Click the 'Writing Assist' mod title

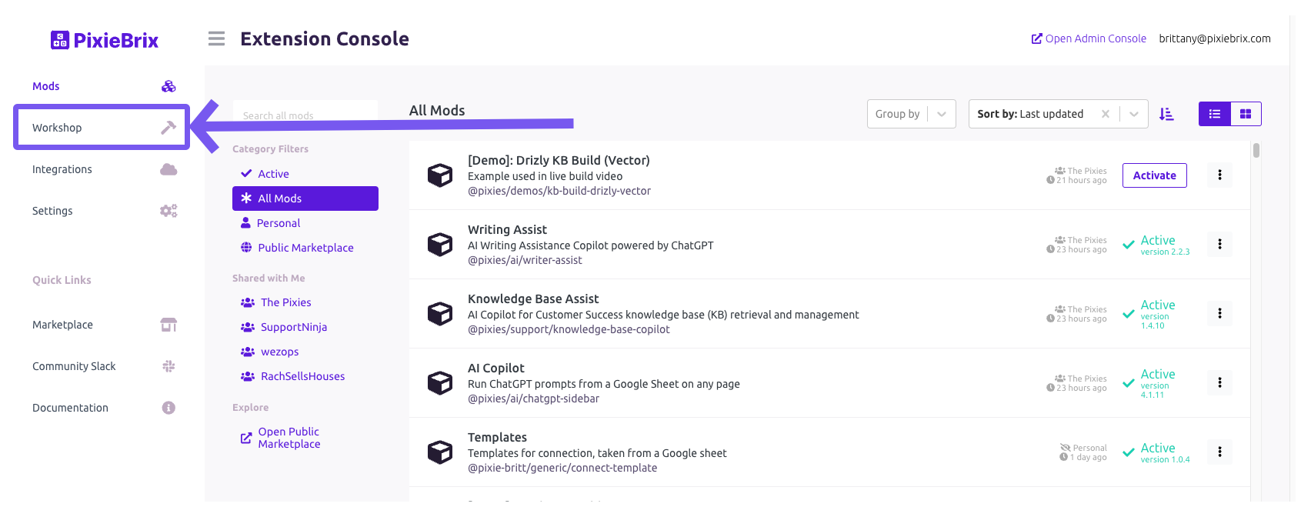tap(507, 229)
